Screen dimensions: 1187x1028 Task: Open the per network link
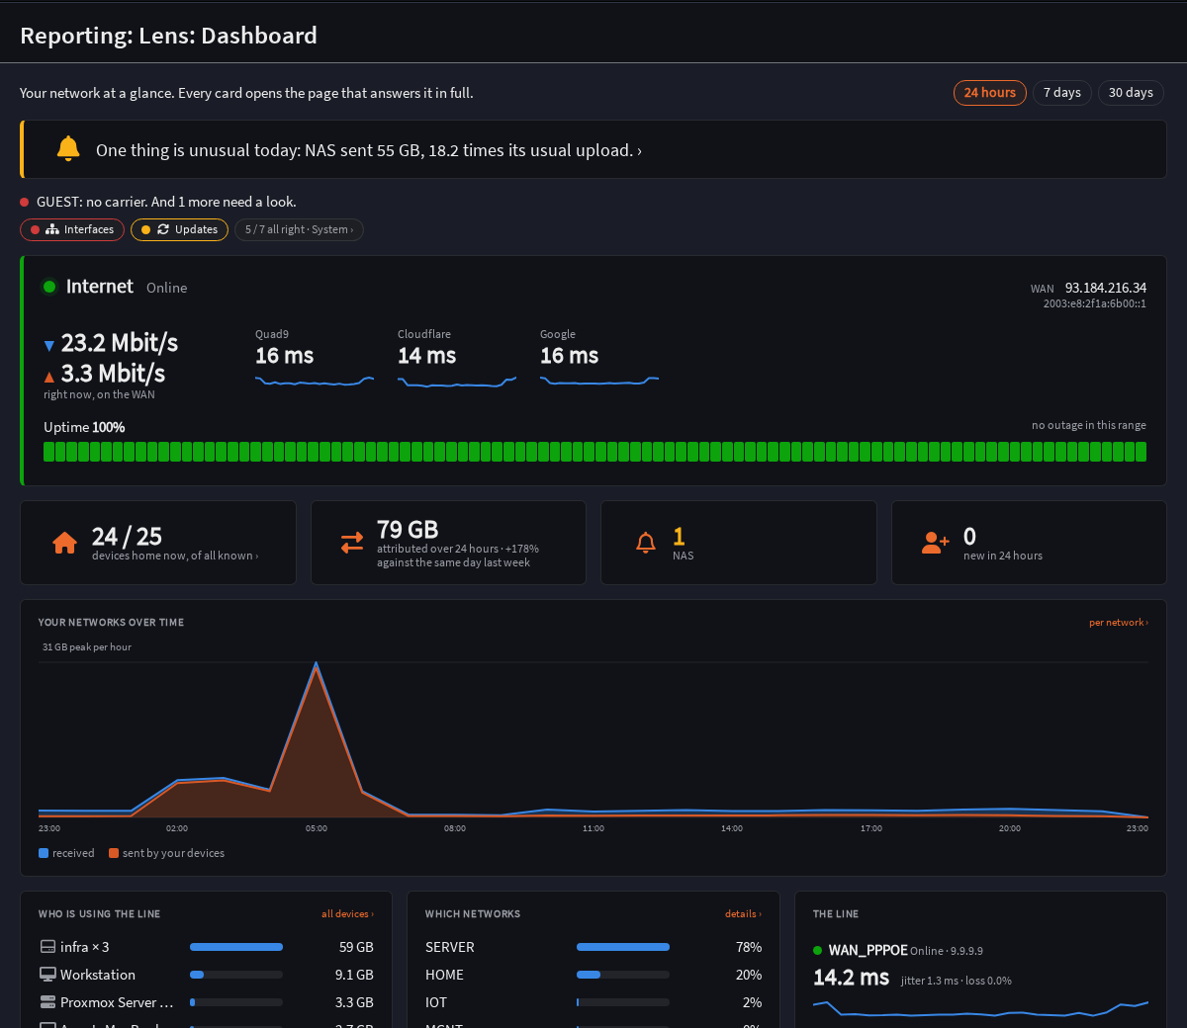click(x=1119, y=623)
